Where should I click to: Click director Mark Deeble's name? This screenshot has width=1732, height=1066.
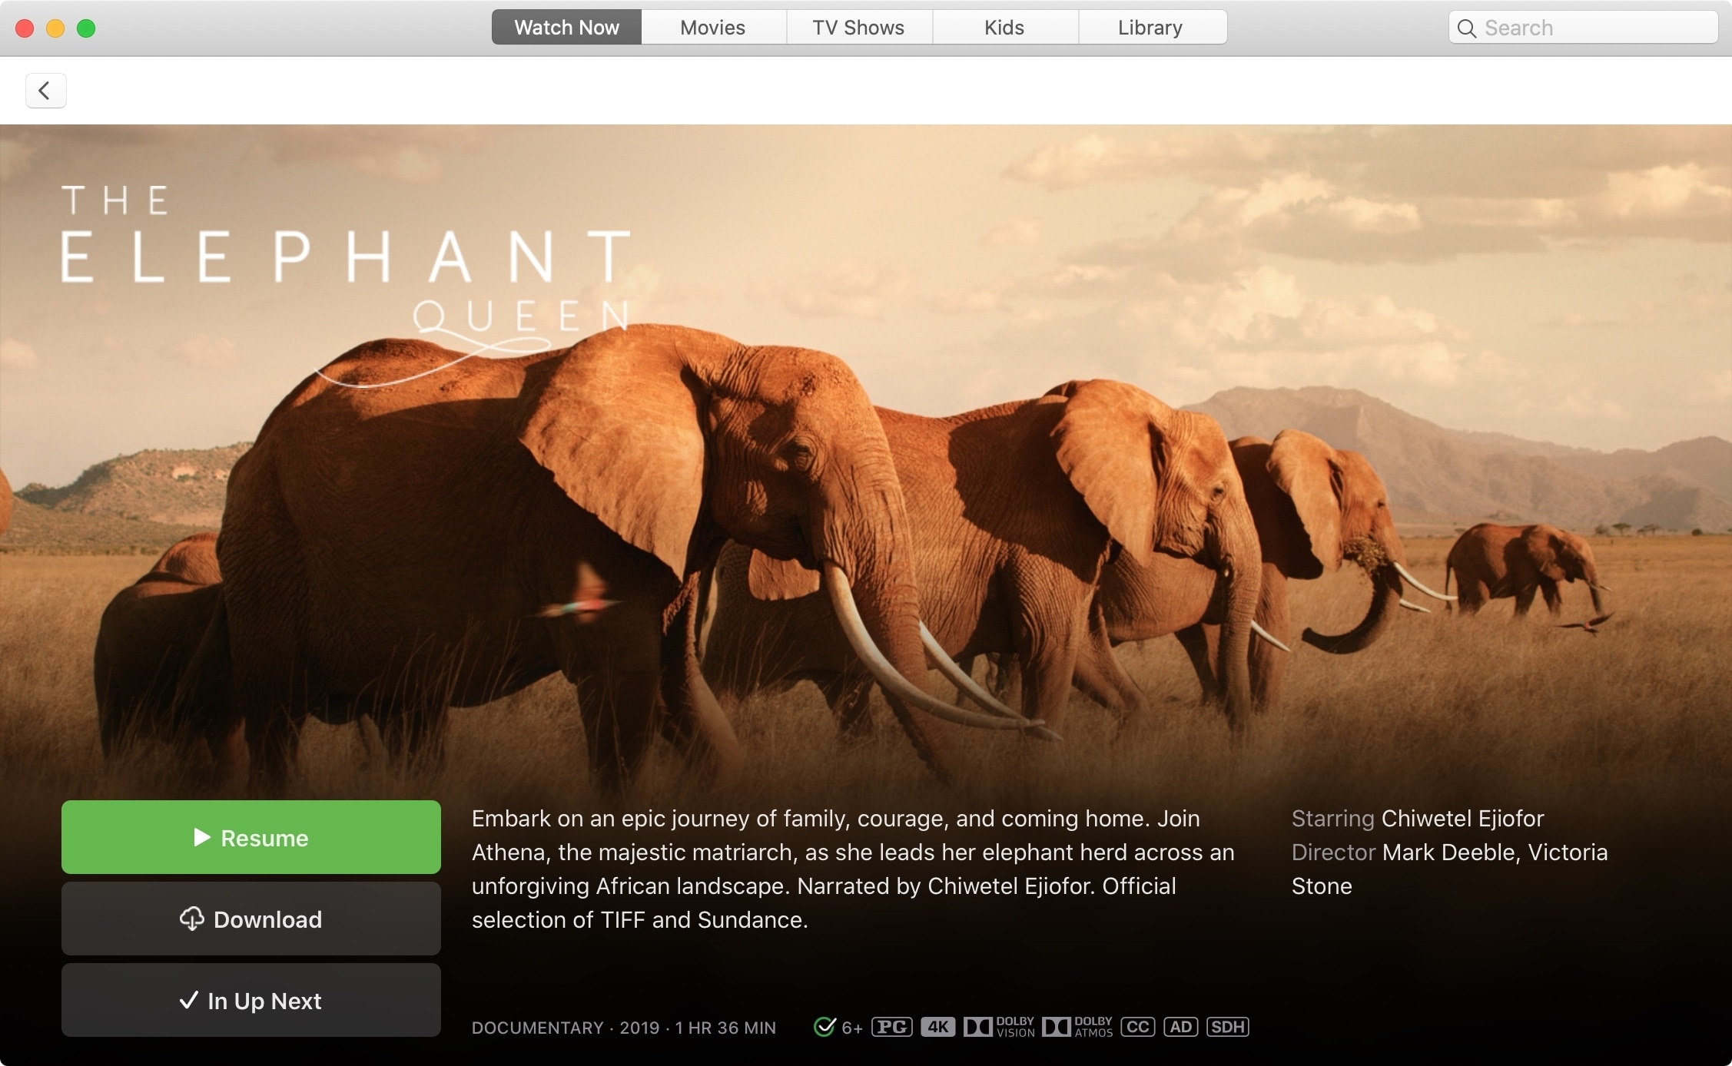[1448, 852]
